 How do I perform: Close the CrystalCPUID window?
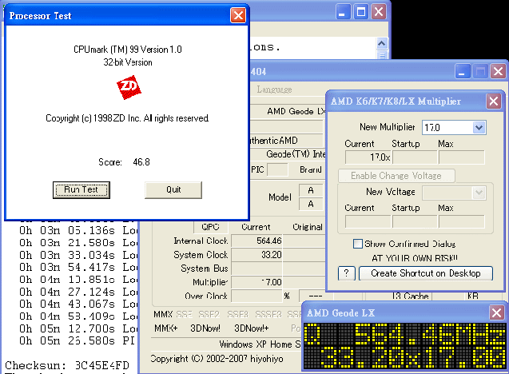click(499, 71)
